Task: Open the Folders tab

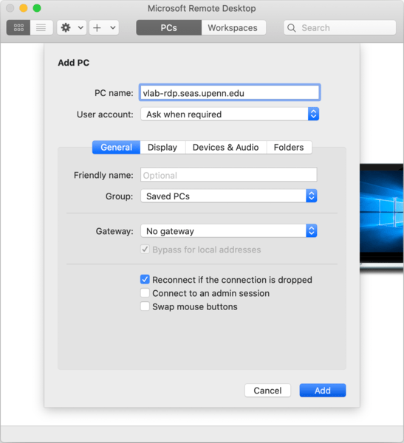Action: [x=289, y=147]
